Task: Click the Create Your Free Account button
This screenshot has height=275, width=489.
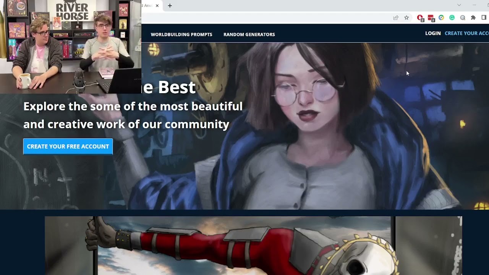Action: [68, 146]
